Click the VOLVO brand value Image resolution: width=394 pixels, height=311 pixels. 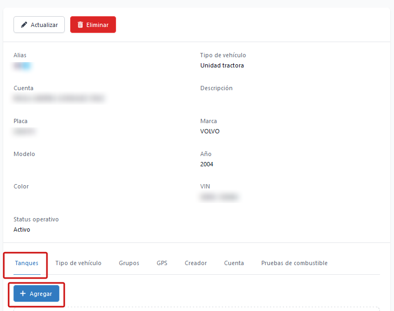coord(210,131)
